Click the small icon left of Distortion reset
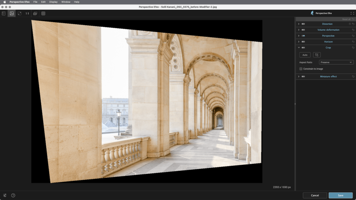Viewport: 356px width, 200px height. [x=350, y=24]
